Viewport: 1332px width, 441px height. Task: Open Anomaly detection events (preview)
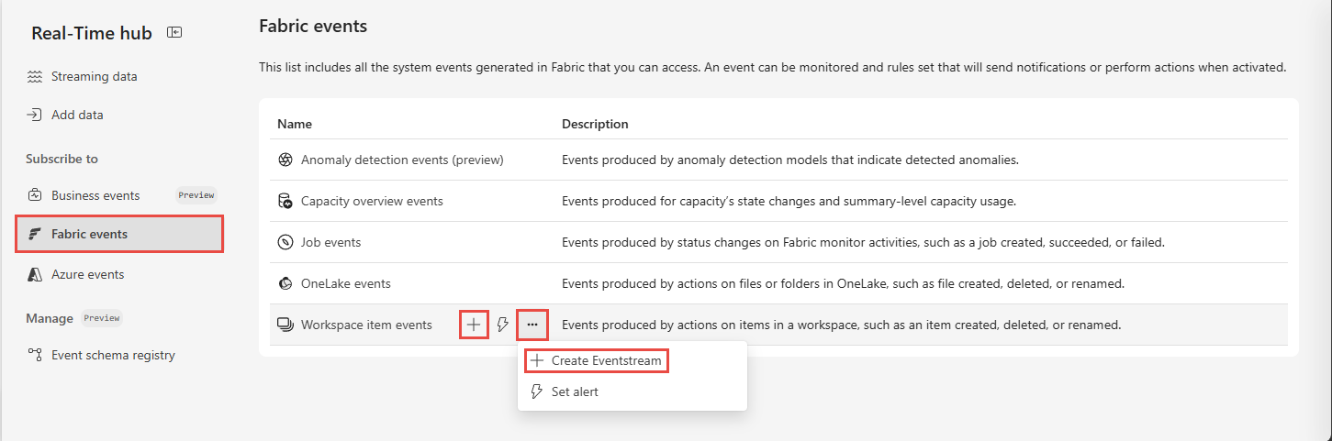tap(402, 160)
